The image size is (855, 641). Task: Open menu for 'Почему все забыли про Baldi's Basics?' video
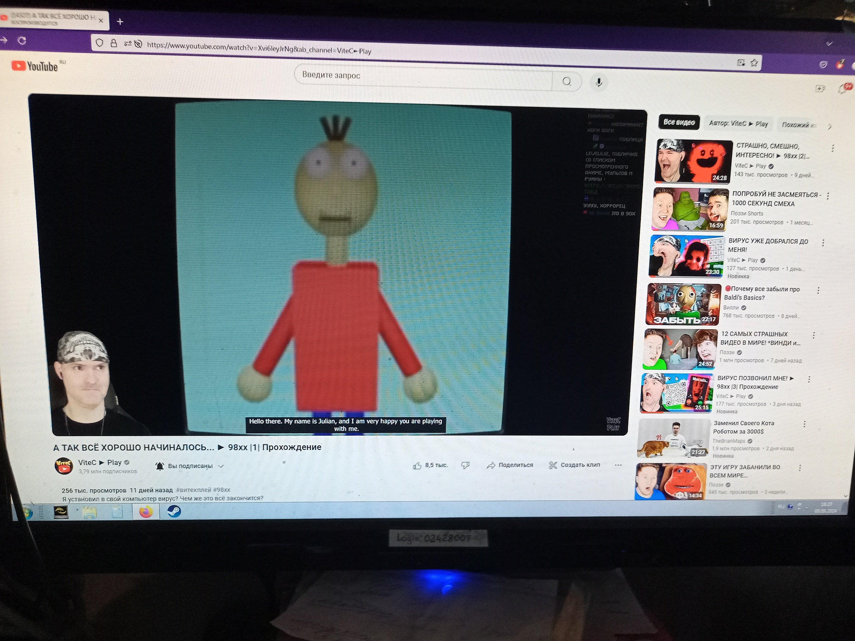tap(818, 290)
